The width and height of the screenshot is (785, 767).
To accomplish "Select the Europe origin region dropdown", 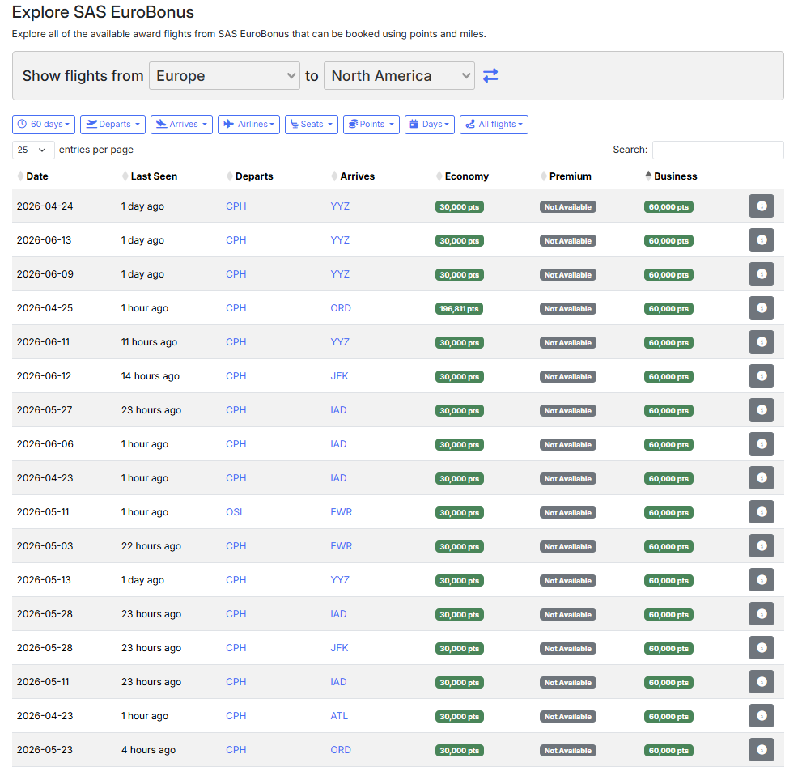I will point(224,76).
